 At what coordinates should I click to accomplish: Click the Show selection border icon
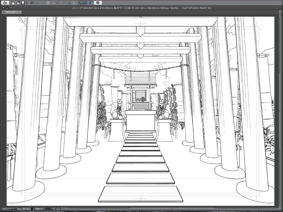pos(74,3)
